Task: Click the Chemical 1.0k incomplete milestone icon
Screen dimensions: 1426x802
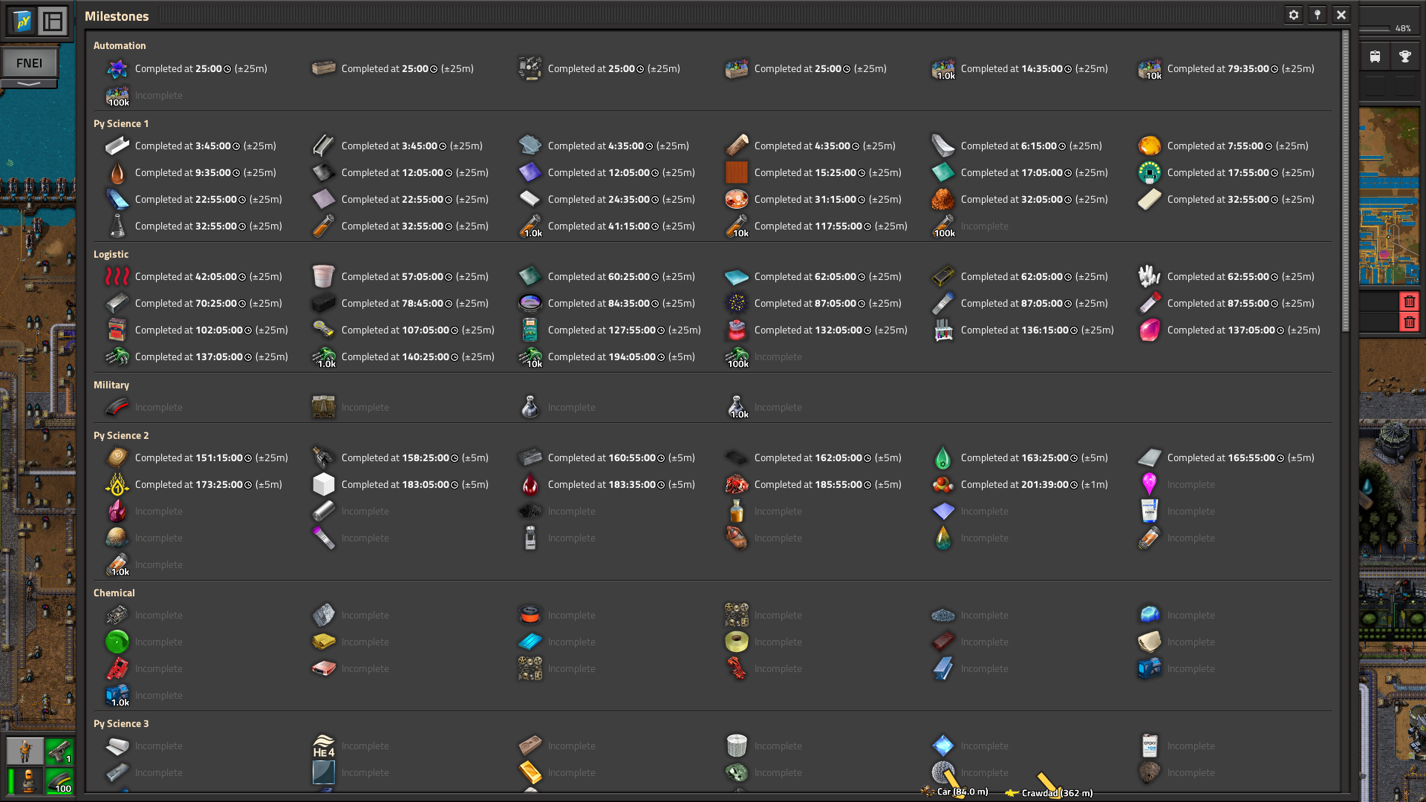Action: click(117, 696)
